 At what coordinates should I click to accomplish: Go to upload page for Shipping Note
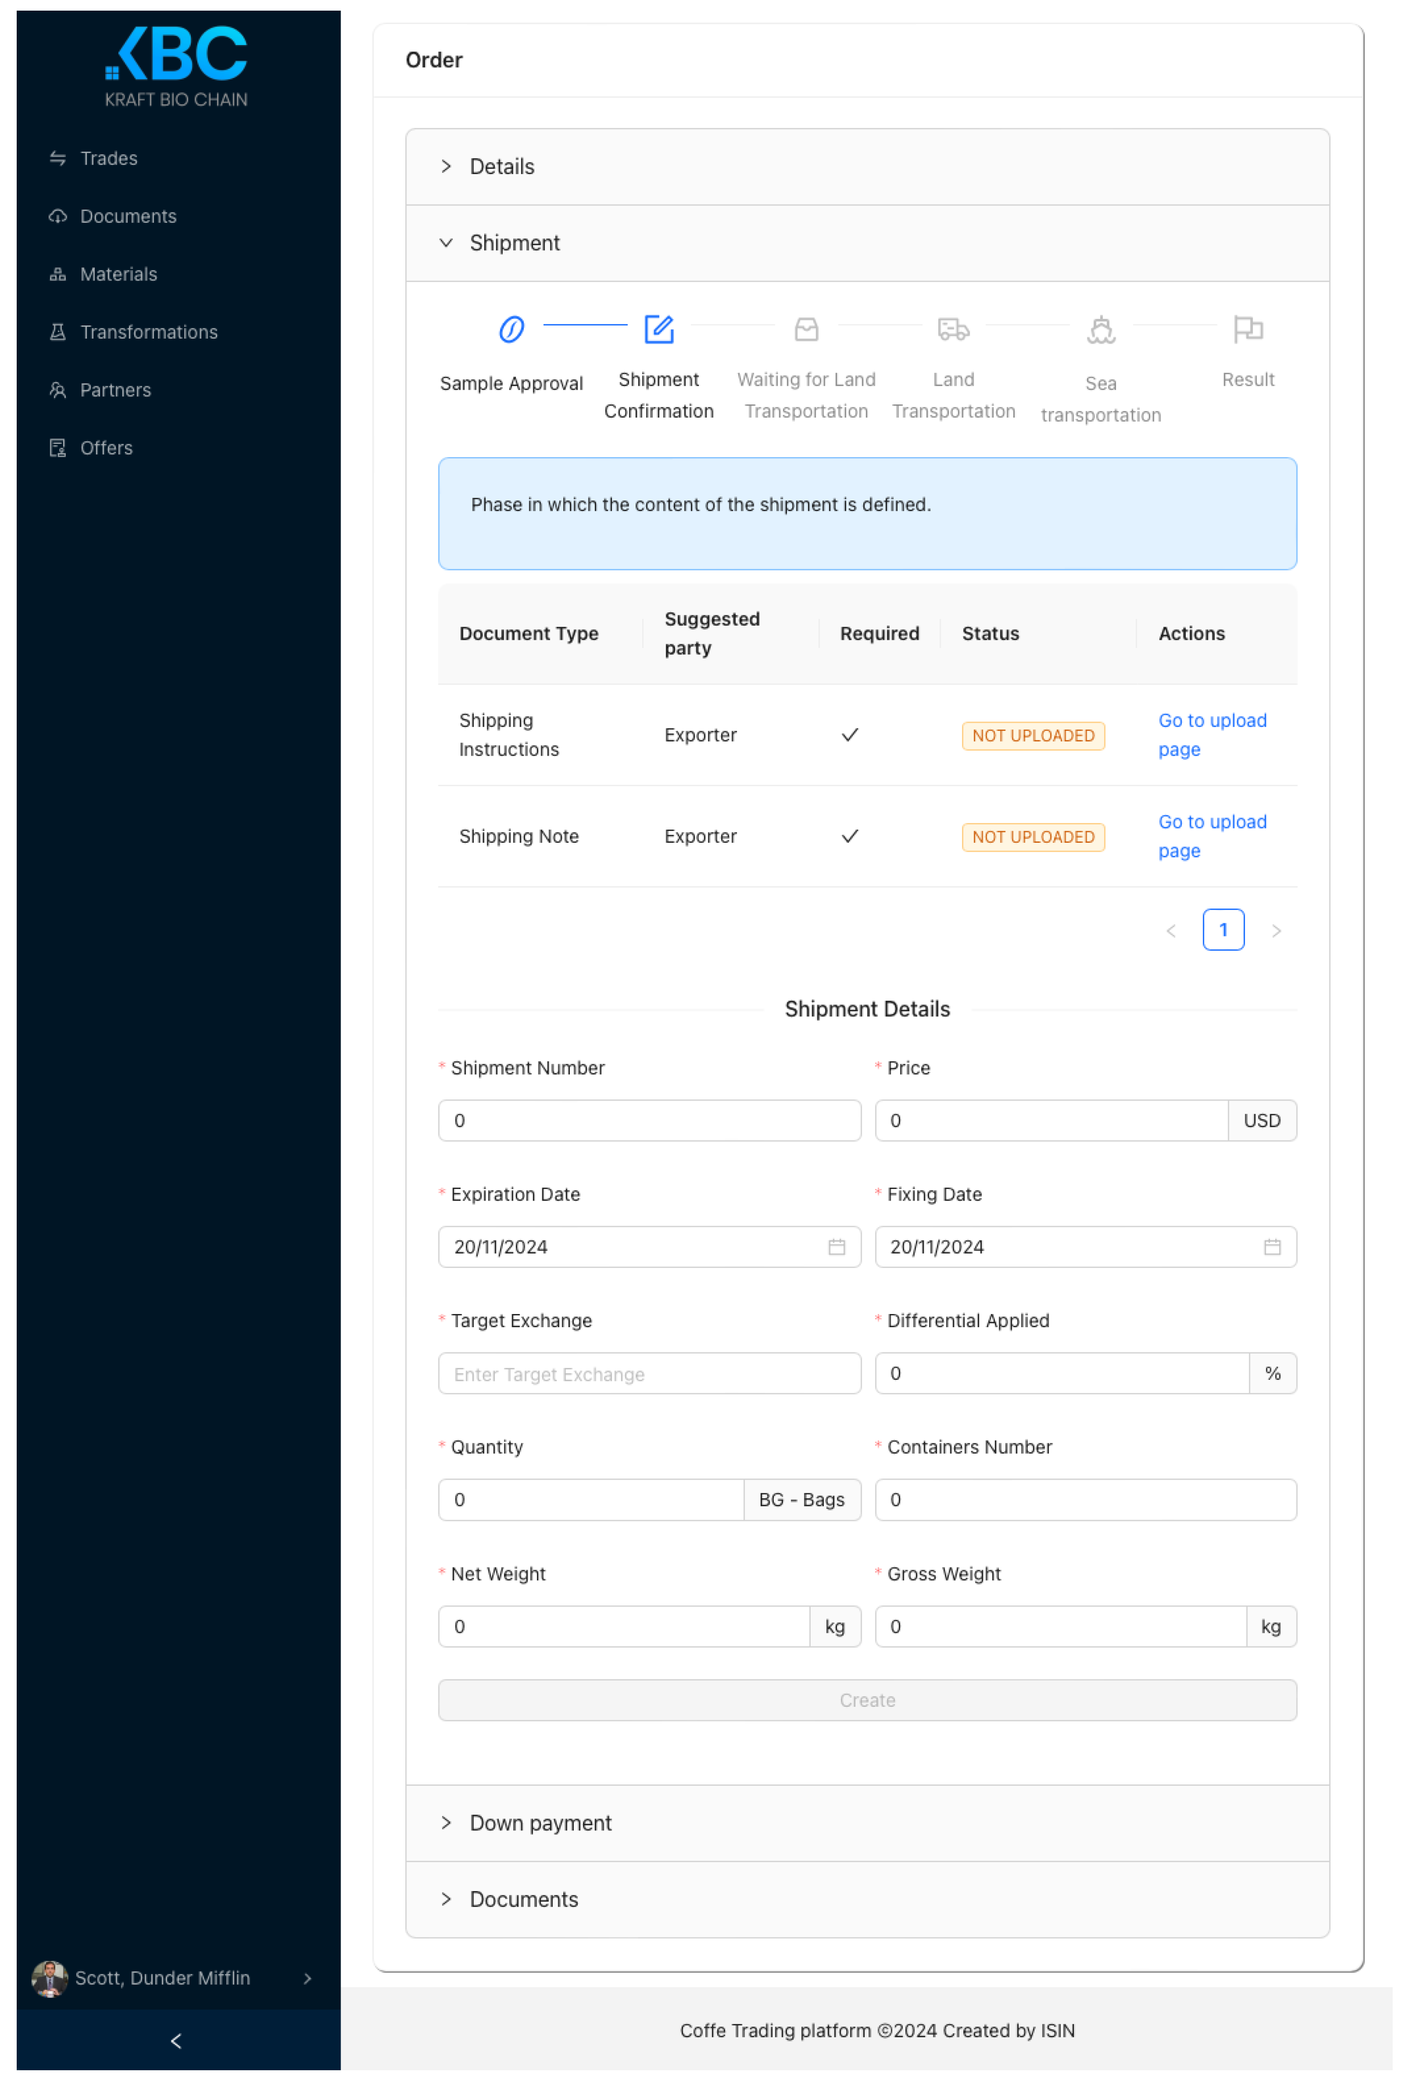pyautogui.click(x=1212, y=836)
